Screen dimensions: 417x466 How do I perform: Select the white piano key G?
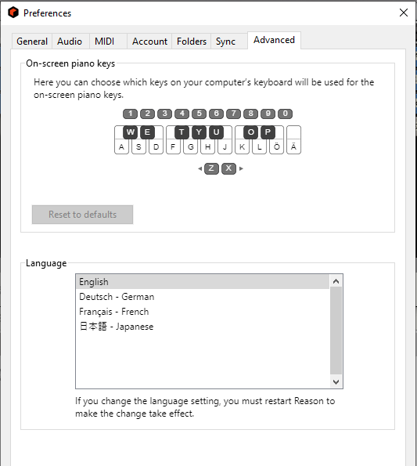[x=190, y=146]
